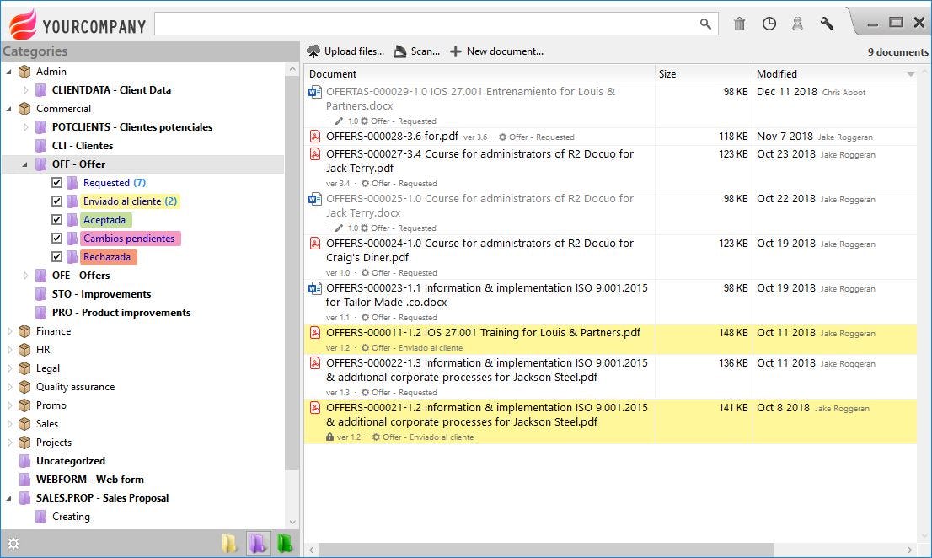
Task: Toggle the Cambios pendientes checkbox
Action: click(57, 238)
